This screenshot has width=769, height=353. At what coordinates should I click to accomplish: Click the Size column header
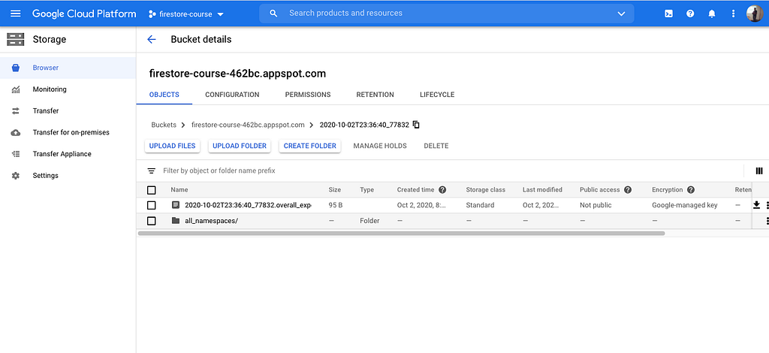(334, 190)
